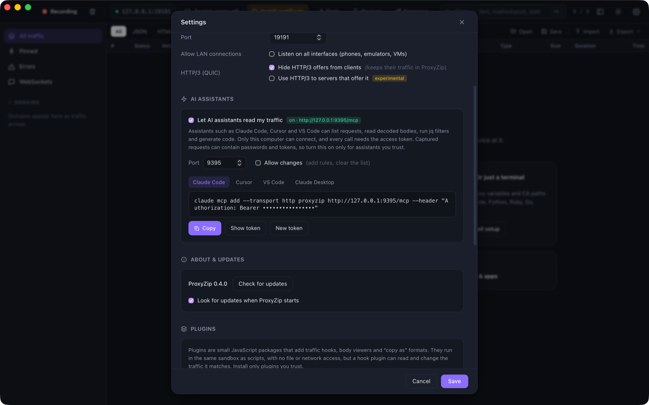Viewport: 649px width, 405px height.
Task: Enable Use HTTP/3 to servers option
Action: tap(272, 79)
